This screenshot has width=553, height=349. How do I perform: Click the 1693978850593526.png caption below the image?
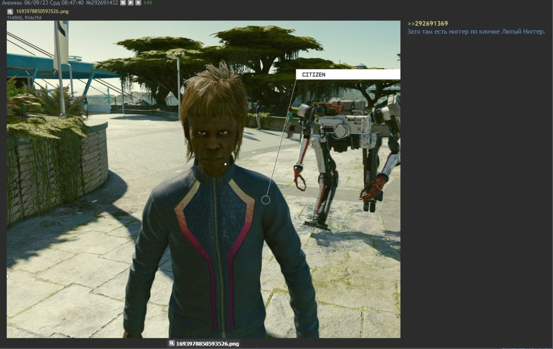[207, 344]
